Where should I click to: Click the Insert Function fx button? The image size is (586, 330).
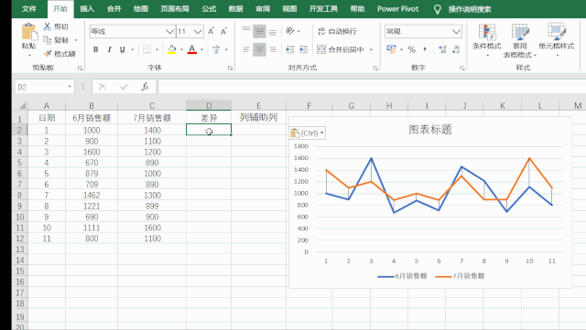(145, 87)
